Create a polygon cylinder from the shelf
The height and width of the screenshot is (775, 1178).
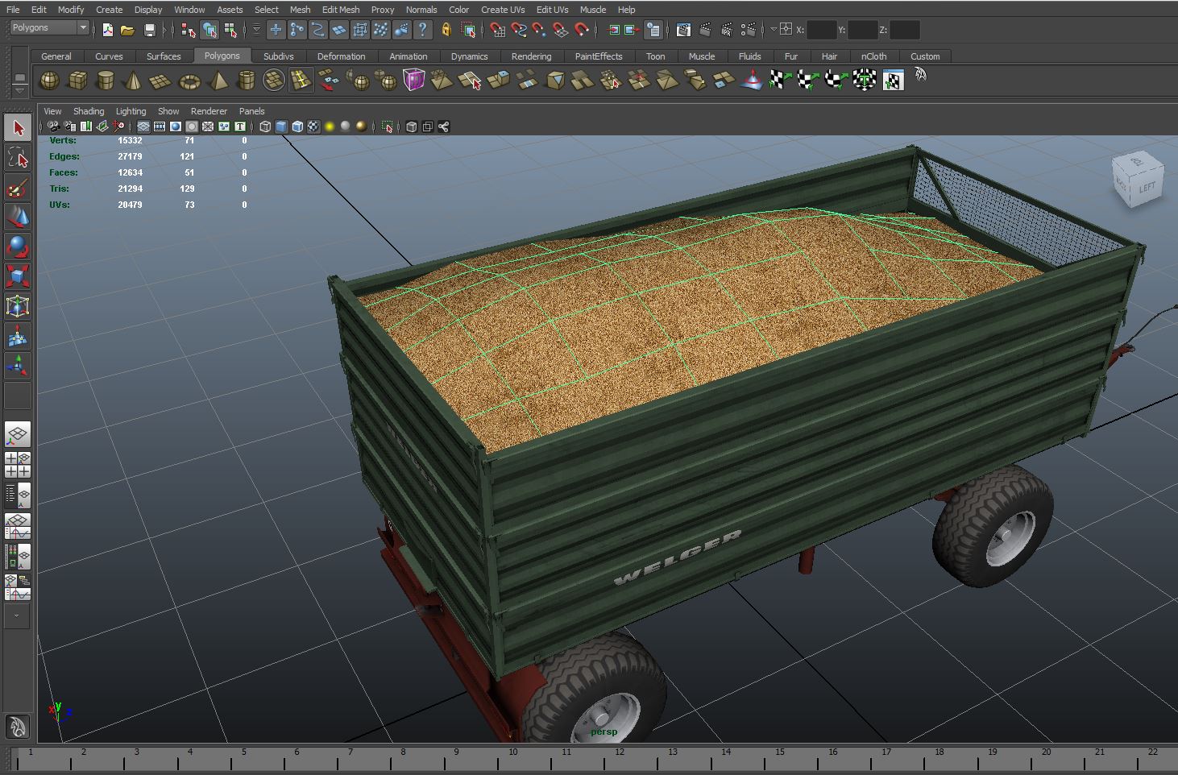[105, 81]
